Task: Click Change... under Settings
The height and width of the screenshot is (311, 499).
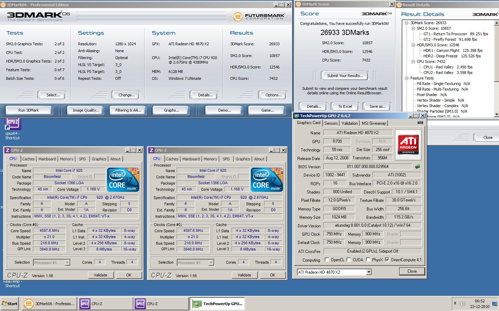Action: coord(126,95)
